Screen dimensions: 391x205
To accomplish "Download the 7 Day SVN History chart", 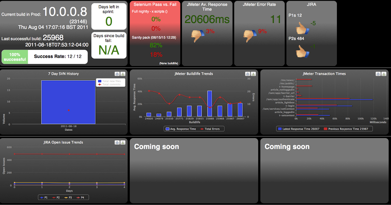I will 123,74.
